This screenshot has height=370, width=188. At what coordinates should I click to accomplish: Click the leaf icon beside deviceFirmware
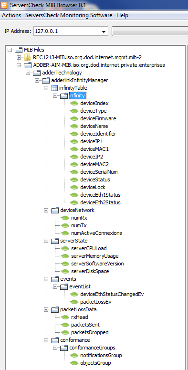(x=74, y=118)
